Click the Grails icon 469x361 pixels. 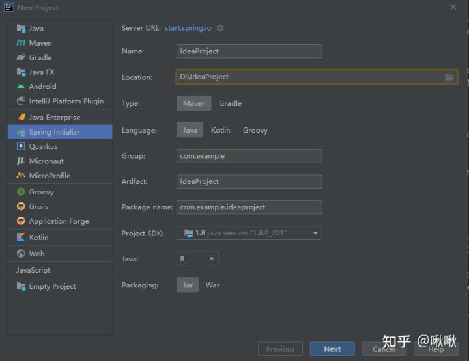click(x=21, y=206)
